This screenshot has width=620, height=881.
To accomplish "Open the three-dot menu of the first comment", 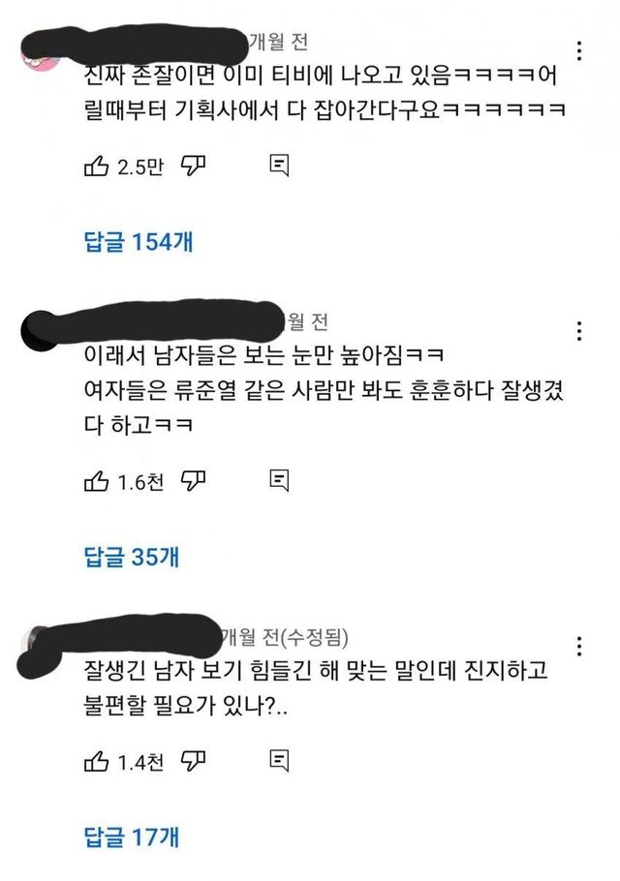I will click(x=579, y=51).
